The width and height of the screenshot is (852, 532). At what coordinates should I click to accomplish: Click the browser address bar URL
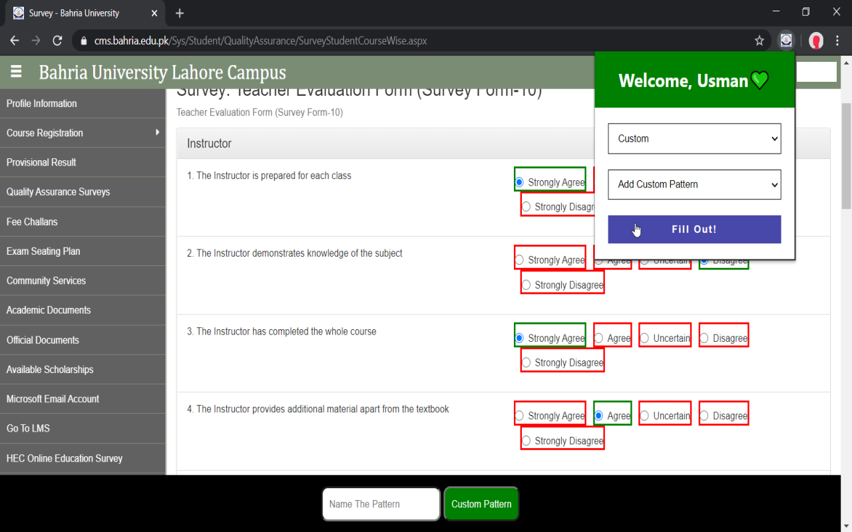coord(260,41)
